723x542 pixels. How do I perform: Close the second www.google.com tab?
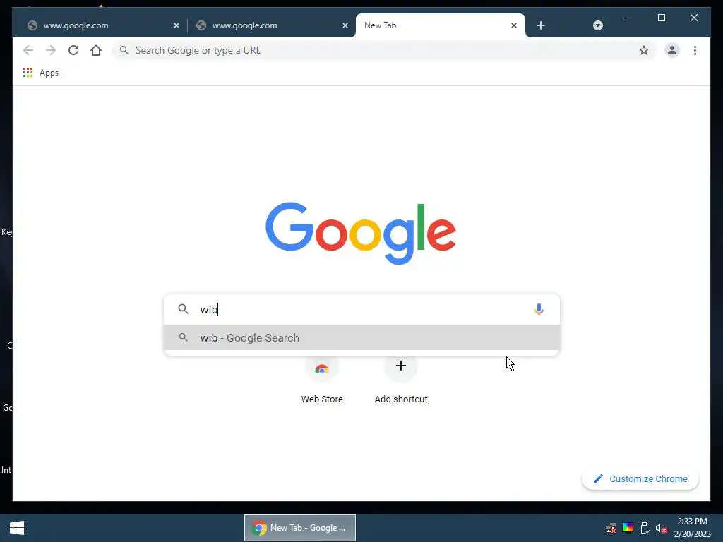[345, 26]
